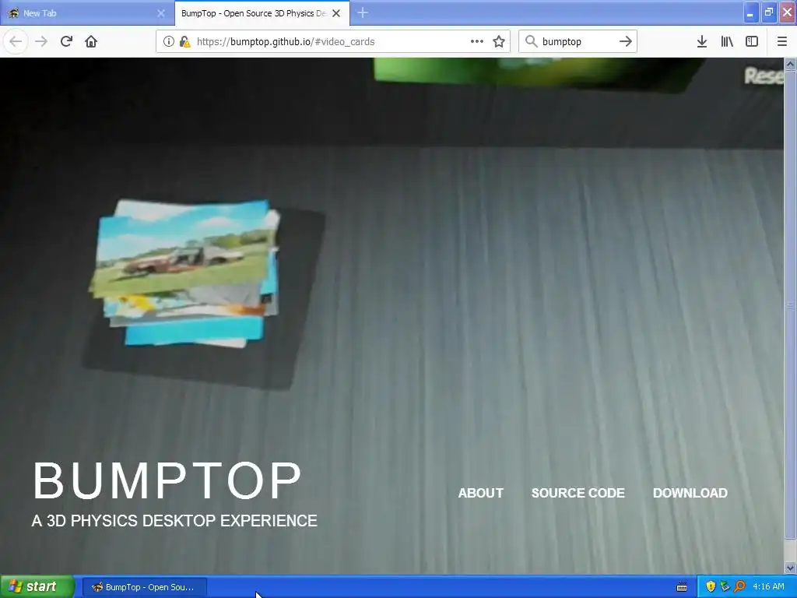Open the security shield tray icon
The height and width of the screenshot is (598, 797).
(711, 587)
